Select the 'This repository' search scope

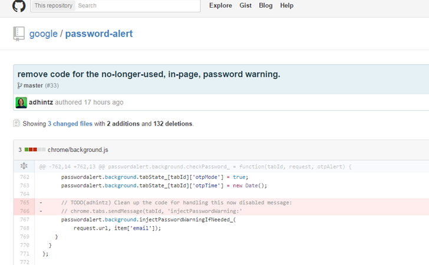(54, 5)
